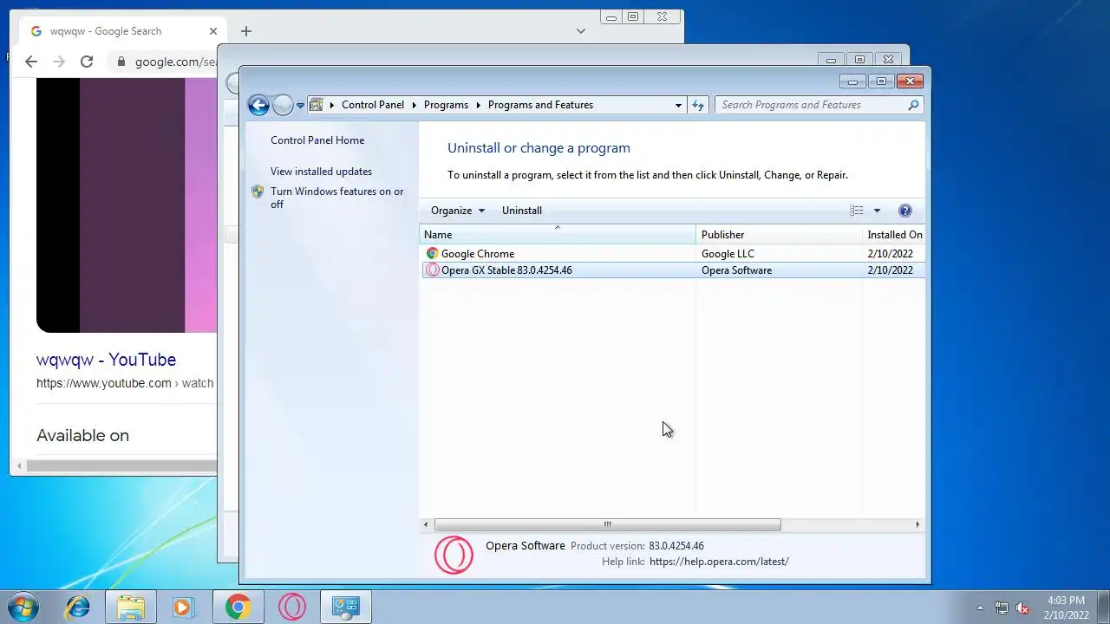Click Chrome's horizontal page scrollbar
Image resolution: width=1110 pixels, height=624 pixels.
coord(121,466)
